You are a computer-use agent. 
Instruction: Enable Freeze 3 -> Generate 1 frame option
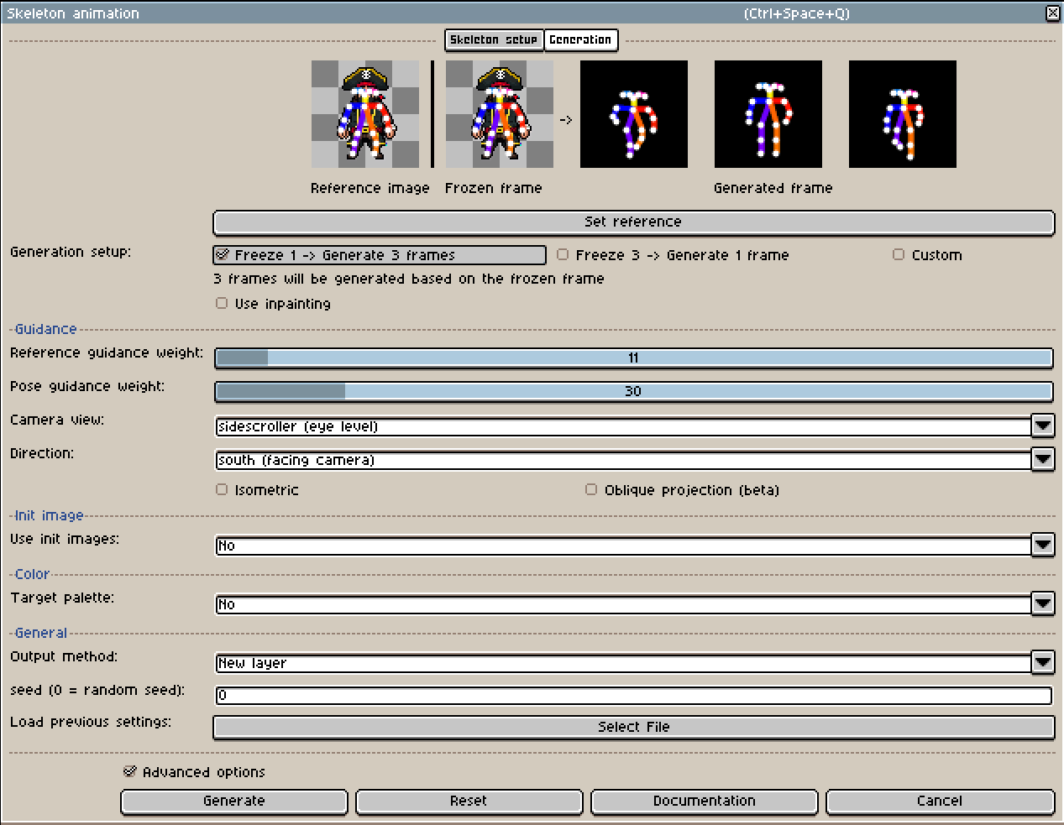coord(563,255)
